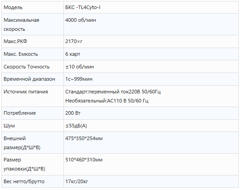Select the '±10 об/мин' accuracy value
Viewport: 242px width, 190px height.
click(80, 67)
